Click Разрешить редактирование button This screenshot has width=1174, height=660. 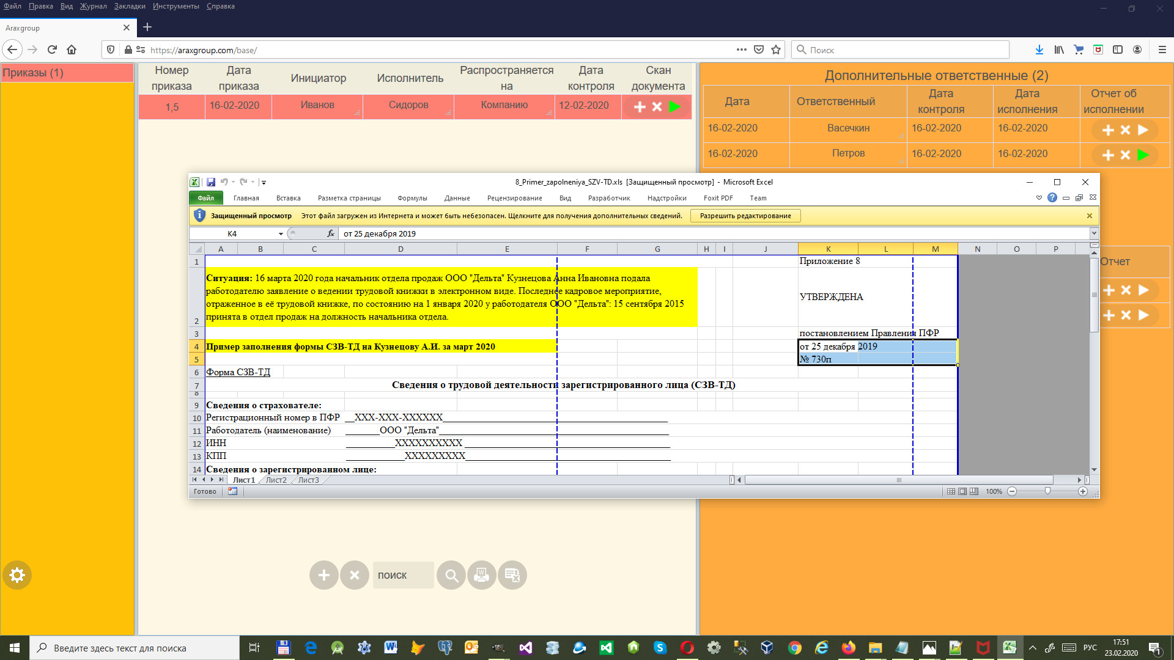pos(745,216)
